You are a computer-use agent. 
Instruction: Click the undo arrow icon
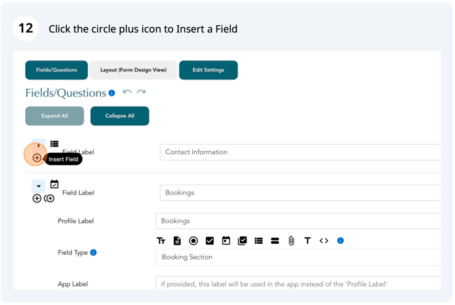[127, 92]
